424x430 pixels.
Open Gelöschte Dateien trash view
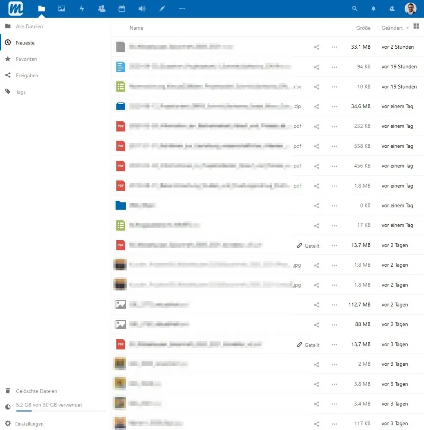pyautogui.click(x=36, y=391)
